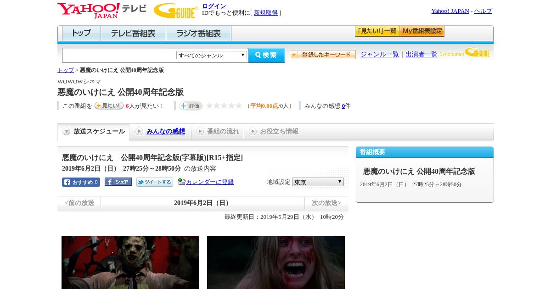Open the ラジオ番組表 tab

198,33
